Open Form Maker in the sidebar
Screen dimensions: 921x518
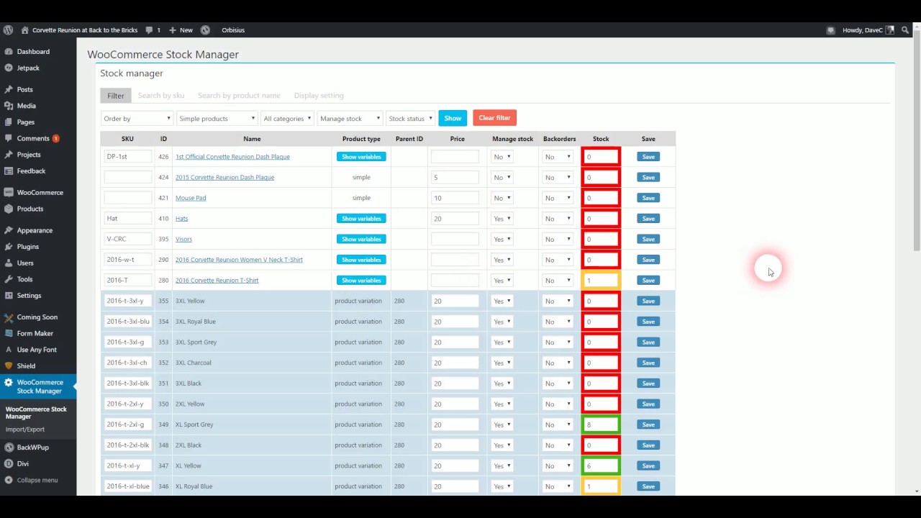(x=35, y=333)
